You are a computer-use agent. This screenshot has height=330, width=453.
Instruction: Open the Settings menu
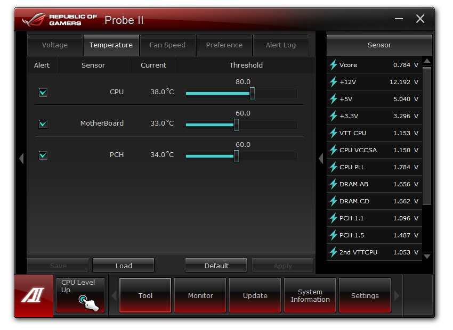pos(365,295)
